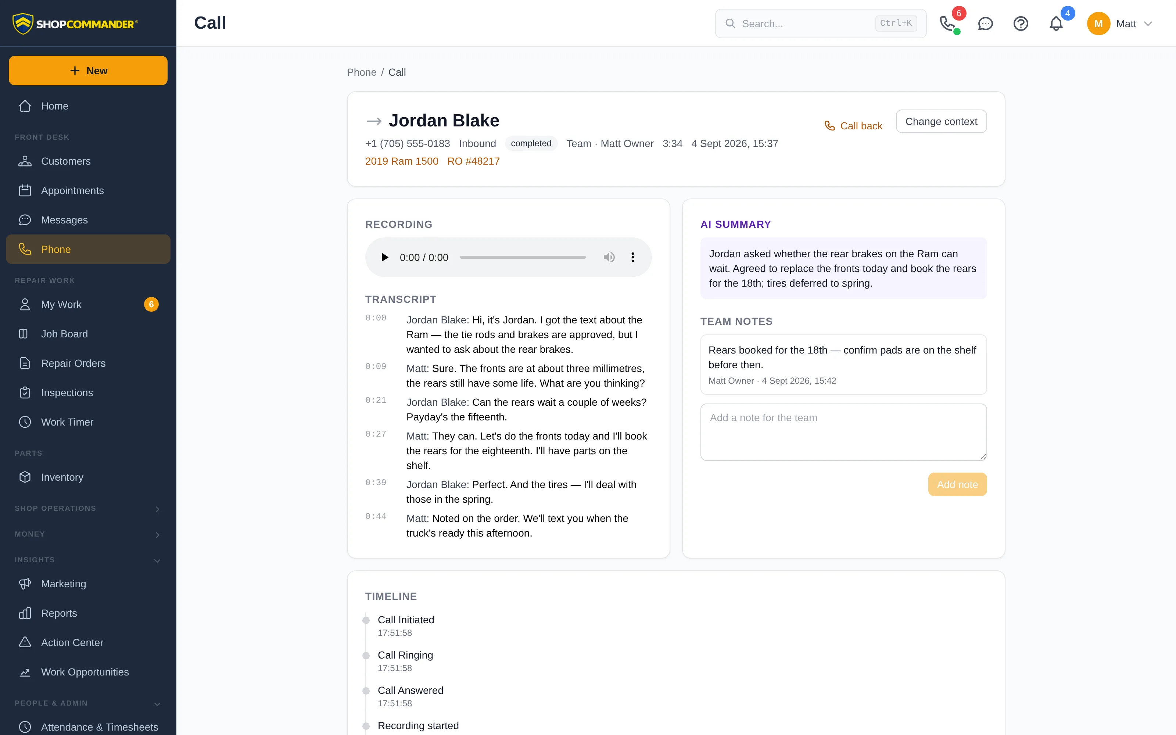Image resolution: width=1176 pixels, height=735 pixels.
Task: Go to Appointments
Action: (x=88, y=191)
